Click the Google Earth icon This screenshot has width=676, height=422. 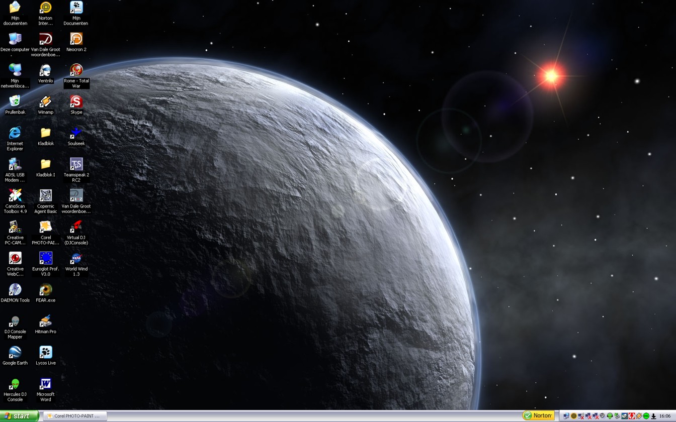click(15, 353)
